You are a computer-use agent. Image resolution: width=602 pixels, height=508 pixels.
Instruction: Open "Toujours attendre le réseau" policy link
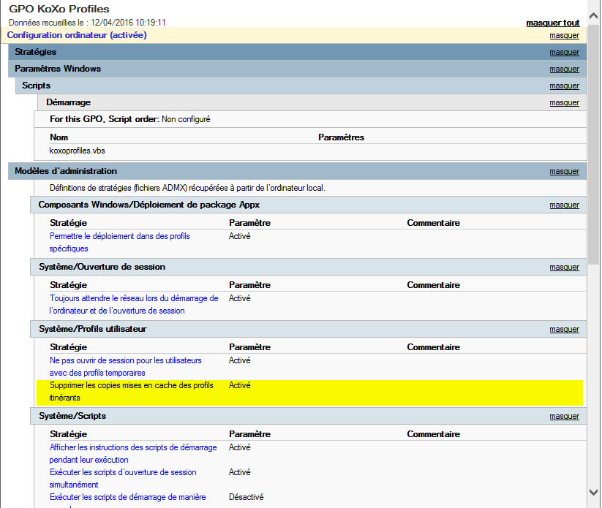134,299
